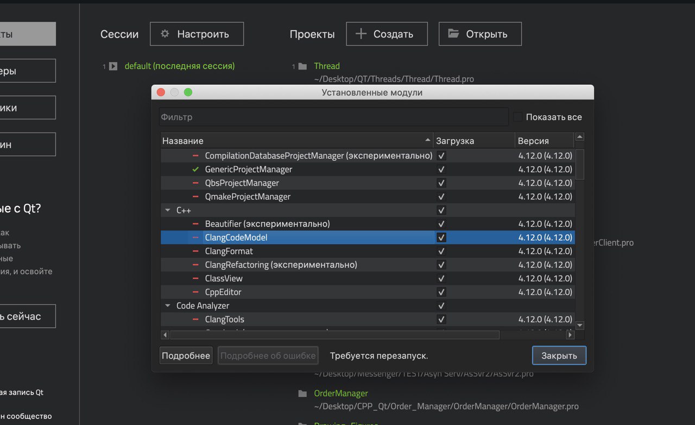Toggle load checkbox for ClangCodeModel

441,237
